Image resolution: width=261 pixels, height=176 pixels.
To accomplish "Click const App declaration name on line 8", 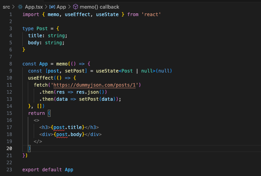I will 43,64.
